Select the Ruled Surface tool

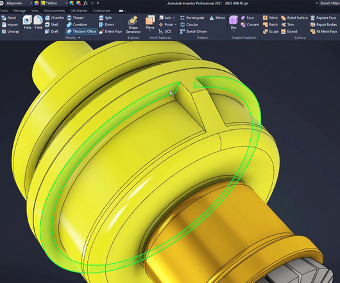tap(294, 18)
